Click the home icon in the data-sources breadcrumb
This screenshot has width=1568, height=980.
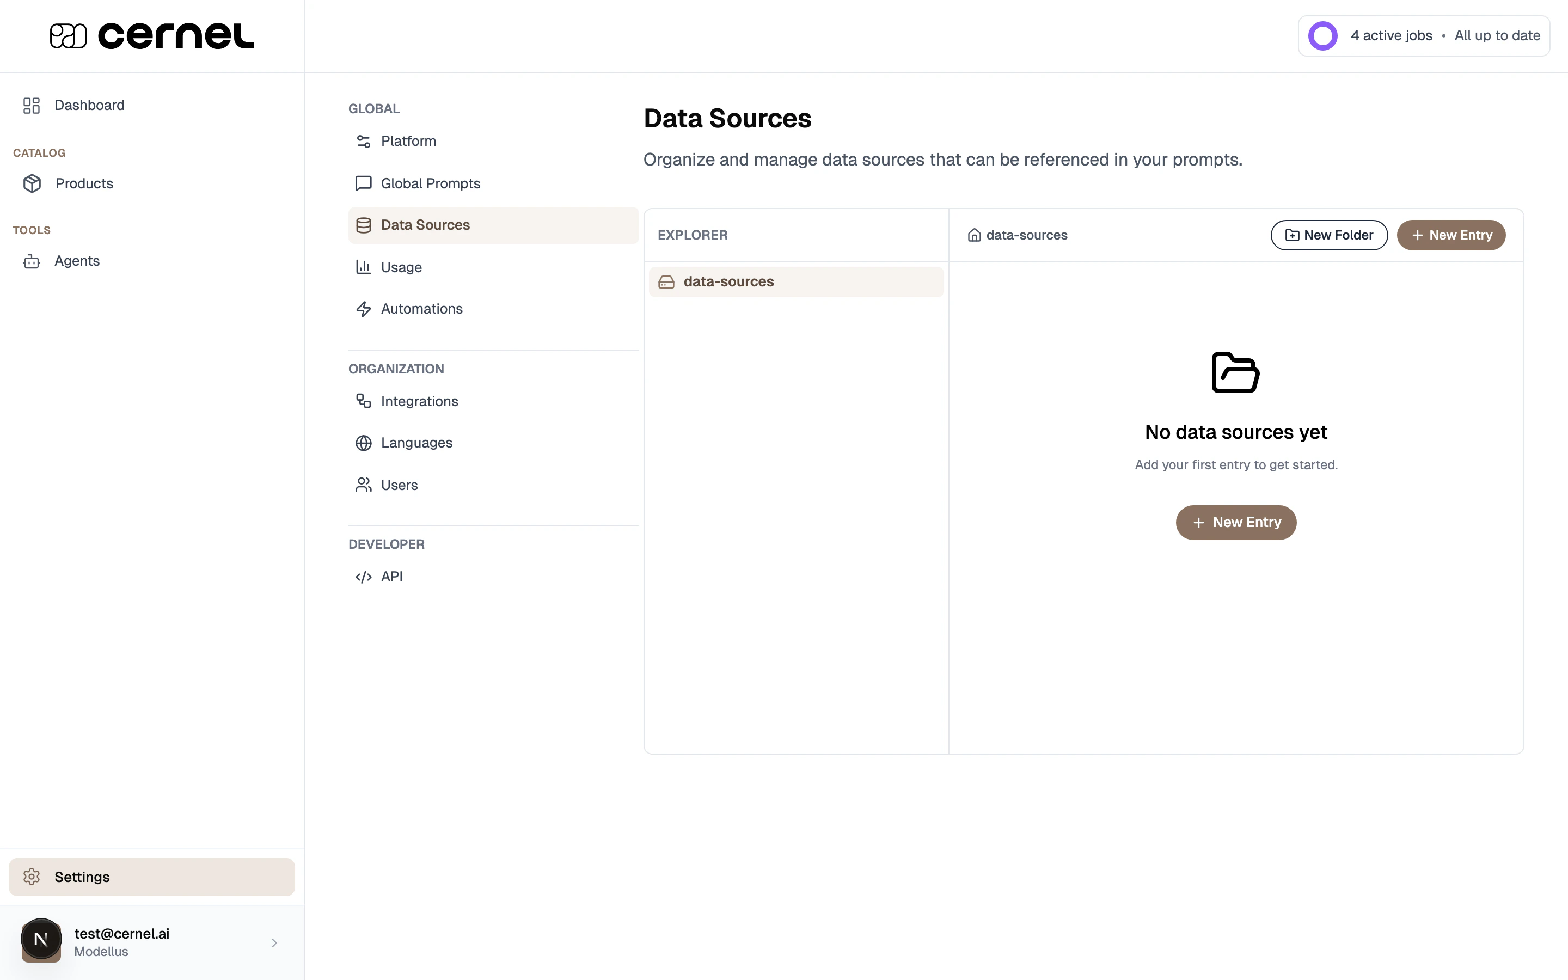tap(975, 235)
